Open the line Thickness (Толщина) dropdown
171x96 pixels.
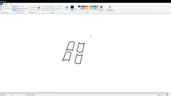click(x=67, y=8)
